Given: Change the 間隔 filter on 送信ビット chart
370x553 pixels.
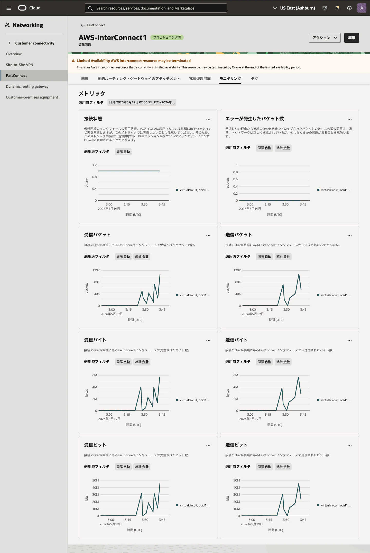Looking at the screenshot, I should point(264,467).
